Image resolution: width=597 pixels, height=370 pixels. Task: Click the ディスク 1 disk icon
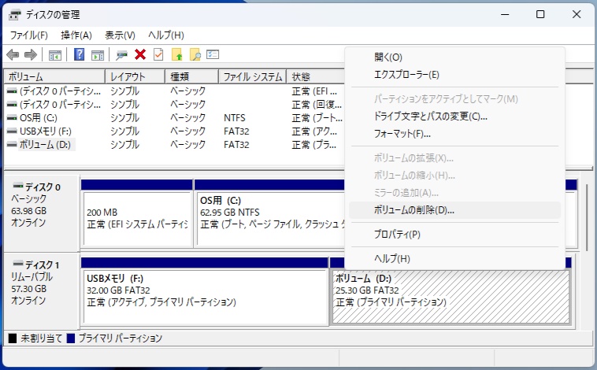pyautogui.click(x=18, y=264)
